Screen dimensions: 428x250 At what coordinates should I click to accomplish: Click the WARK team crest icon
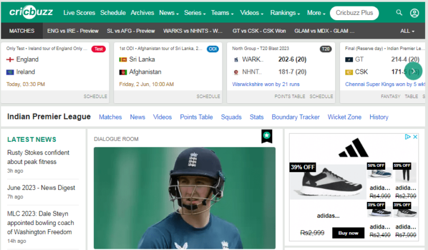pos(236,59)
